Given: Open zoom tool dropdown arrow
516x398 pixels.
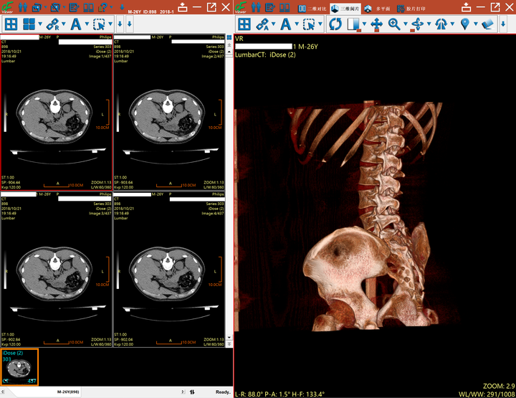Looking at the screenshot, I should click(x=406, y=24).
